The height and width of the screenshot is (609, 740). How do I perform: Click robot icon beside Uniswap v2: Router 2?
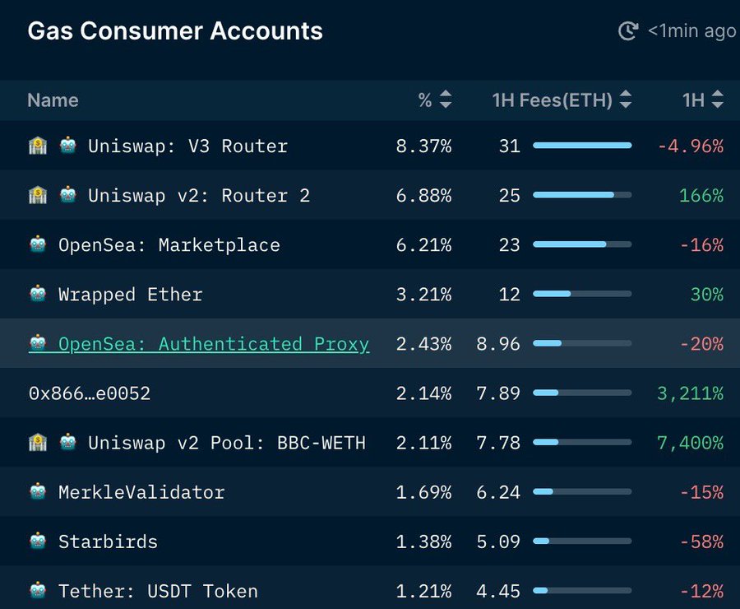[68, 196]
